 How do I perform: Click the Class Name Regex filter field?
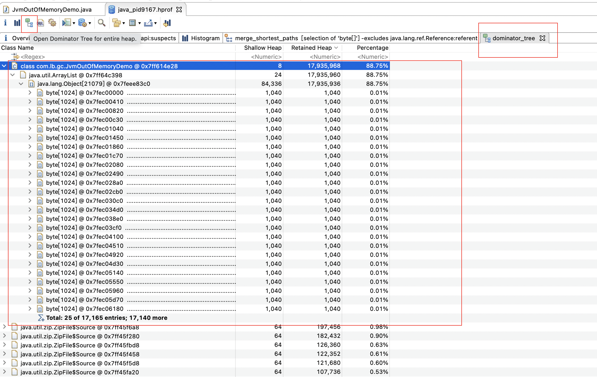(x=33, y=57)
